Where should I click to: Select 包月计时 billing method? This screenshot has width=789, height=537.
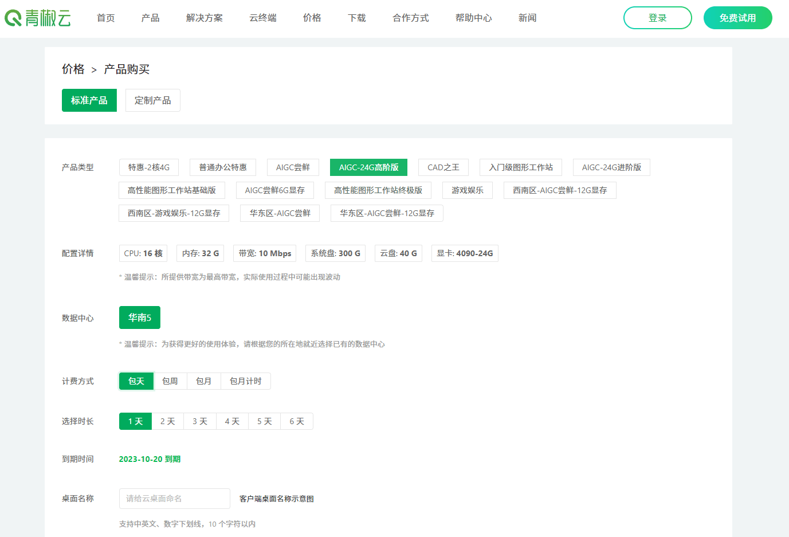tap(246, 381)
